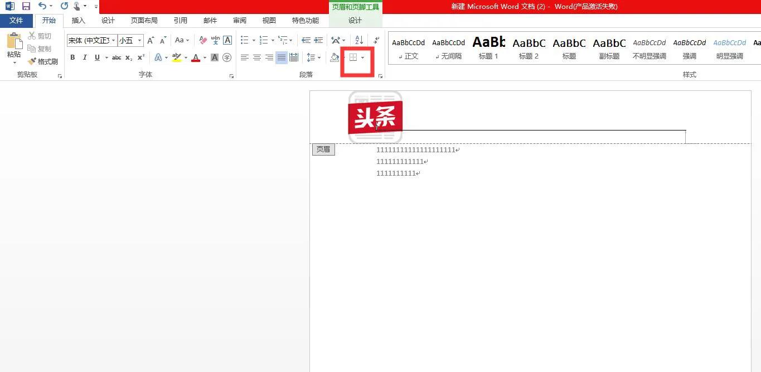Click the sort (A-Z) icon

(x=359, y=40)
